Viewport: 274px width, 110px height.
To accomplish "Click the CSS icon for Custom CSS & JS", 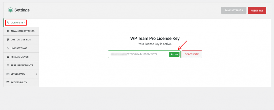I will [8, 40].
